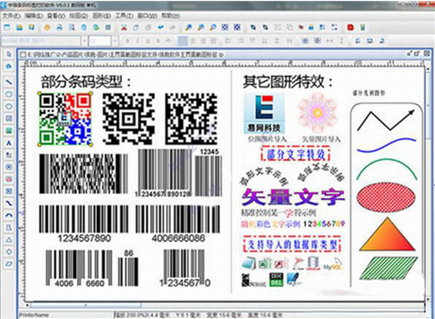Click the blue undo arrow icon
435x319 pixels.
point(161,27)
